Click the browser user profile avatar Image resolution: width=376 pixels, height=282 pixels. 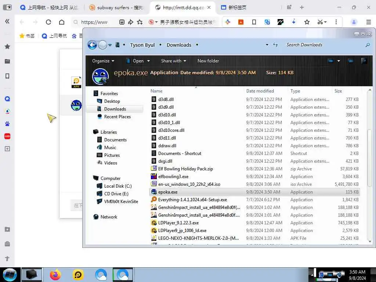click(x=354, y=22)
